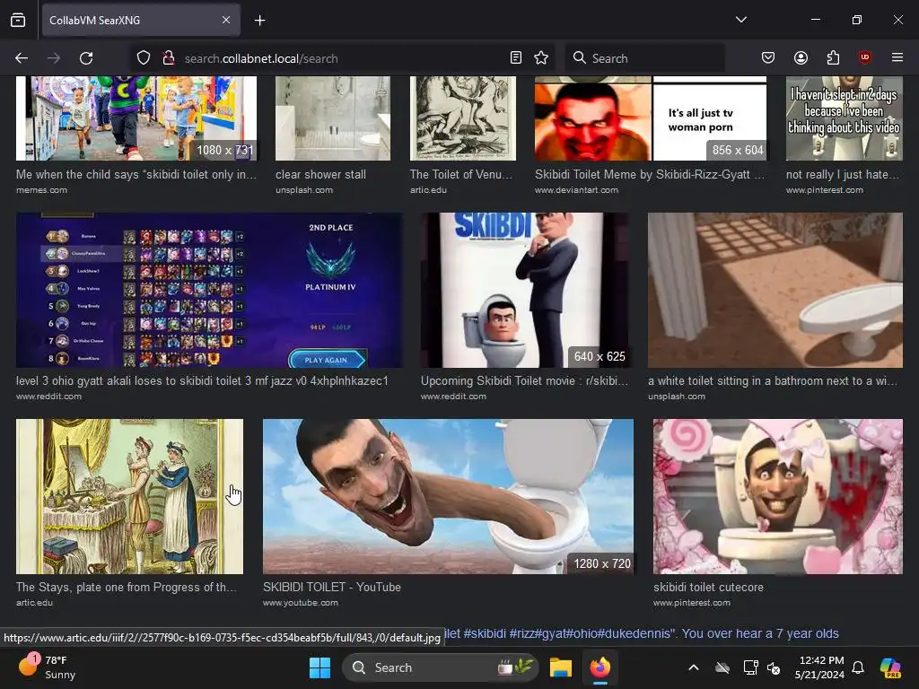Bookmark this page with the star

click(x=541, y=58)
